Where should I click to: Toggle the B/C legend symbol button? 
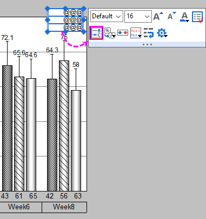tap(96, 33)
